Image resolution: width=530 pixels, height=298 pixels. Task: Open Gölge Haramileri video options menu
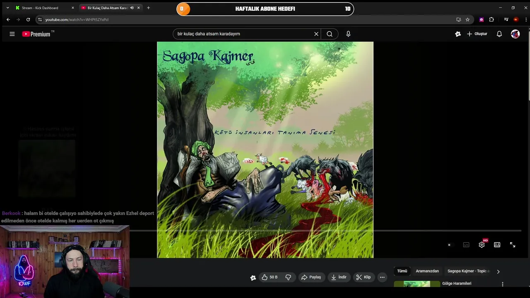point(503,284)
